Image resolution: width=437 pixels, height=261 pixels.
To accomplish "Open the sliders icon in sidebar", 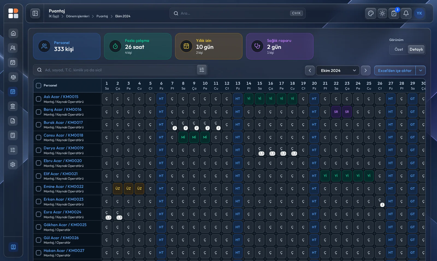I will point(13,150).
